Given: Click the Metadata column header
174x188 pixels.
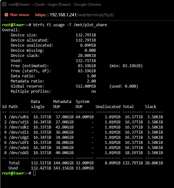Looking at the screenshot, I should (x=62, y=102).
